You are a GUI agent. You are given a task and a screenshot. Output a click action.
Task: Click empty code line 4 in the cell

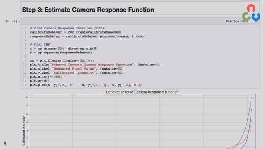144,41
